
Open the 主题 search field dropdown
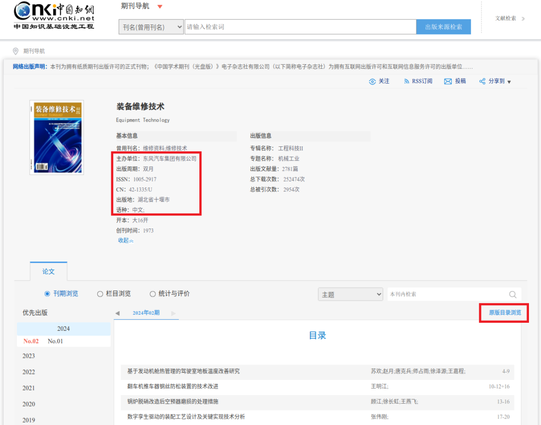pyautogui.click(x=350, y=294)
